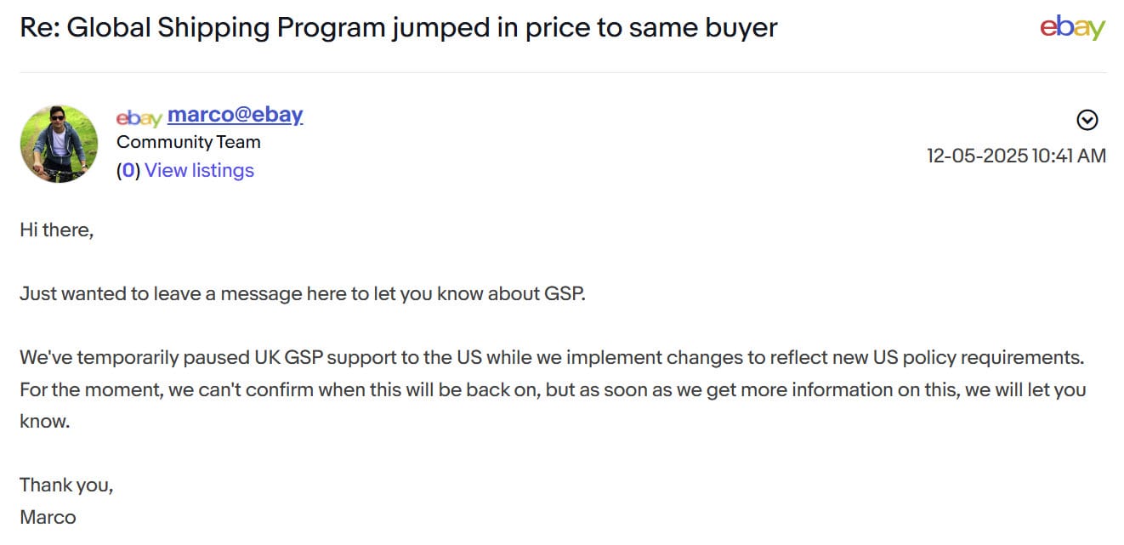Click the lone word "know." ending the paragraph

(44, 421)
